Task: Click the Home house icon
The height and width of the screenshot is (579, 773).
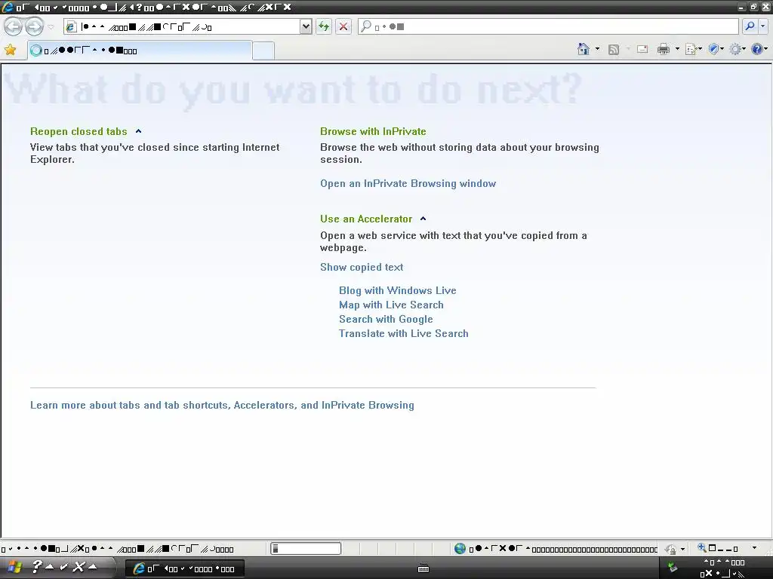Action: click(x=584, y=49)
